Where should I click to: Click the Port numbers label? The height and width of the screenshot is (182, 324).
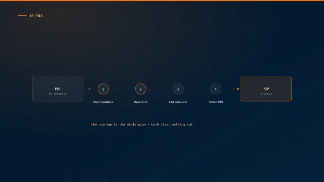point(103,102)
